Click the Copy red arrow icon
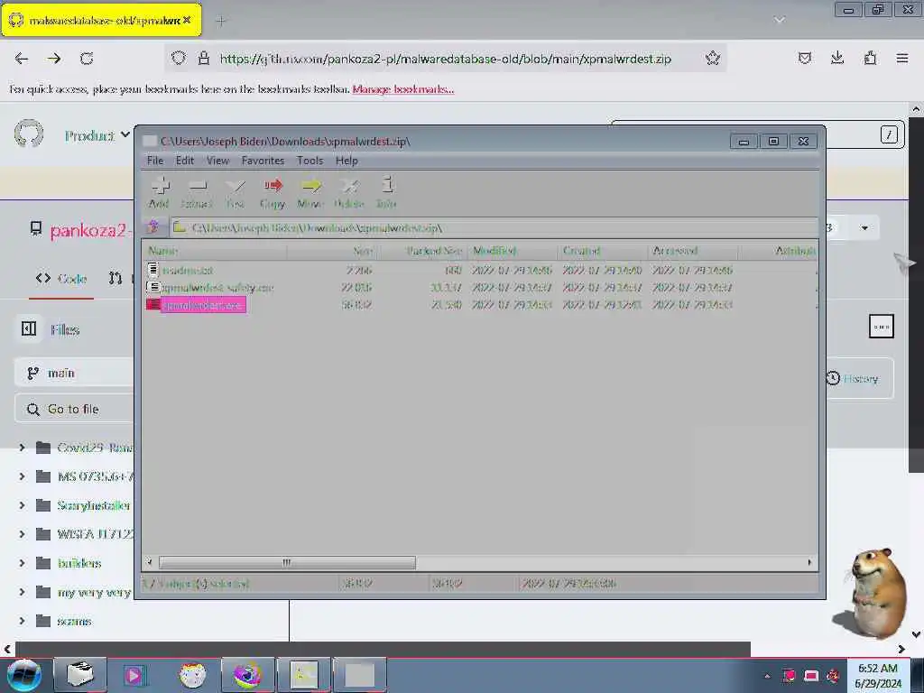924x693 pixels. coord(273,193)
